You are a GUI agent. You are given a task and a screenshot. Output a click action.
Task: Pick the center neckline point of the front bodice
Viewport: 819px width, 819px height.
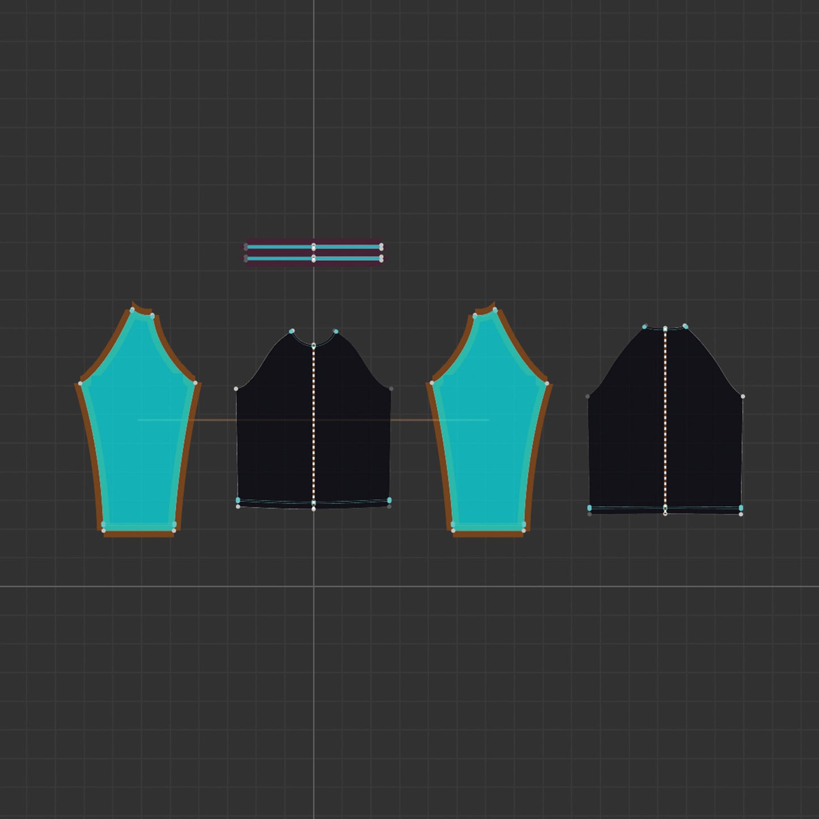pos(313,345)
